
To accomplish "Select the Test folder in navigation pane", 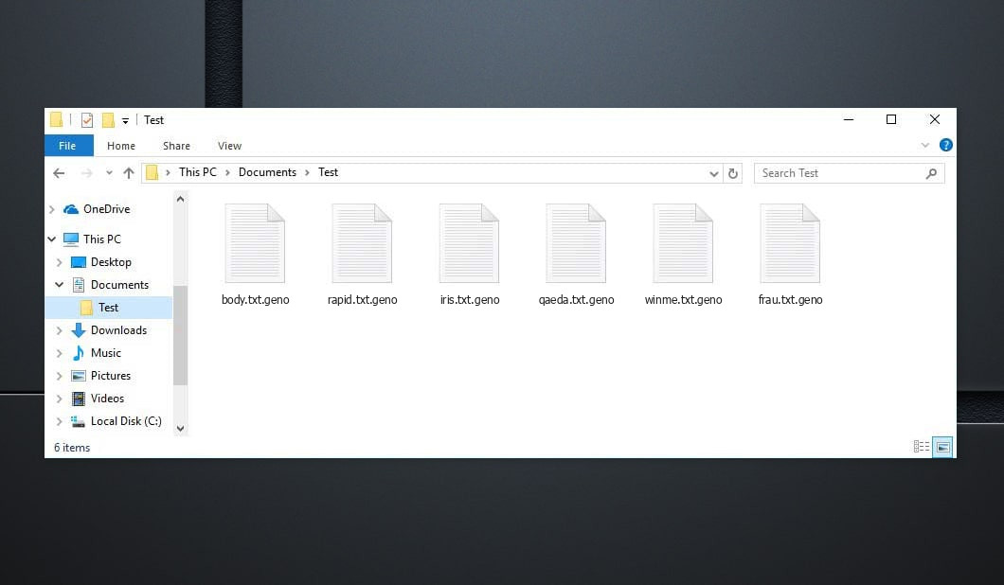I will pos(108,308).
